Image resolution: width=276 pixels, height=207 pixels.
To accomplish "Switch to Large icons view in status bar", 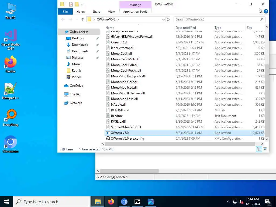I will pos(265,149).
